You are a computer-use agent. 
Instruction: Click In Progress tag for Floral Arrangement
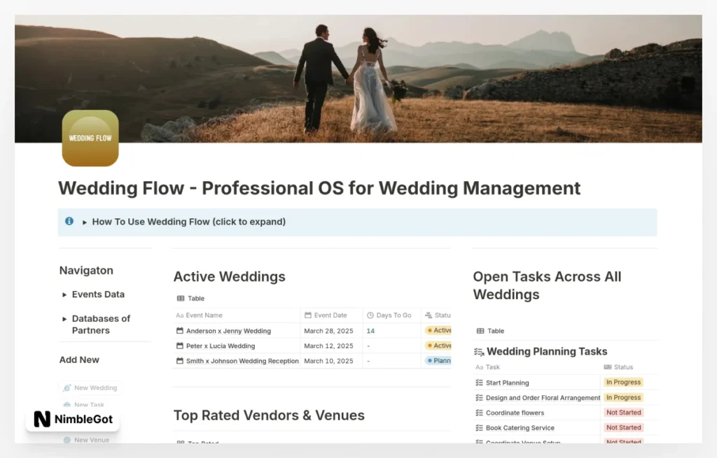(623, 397)
